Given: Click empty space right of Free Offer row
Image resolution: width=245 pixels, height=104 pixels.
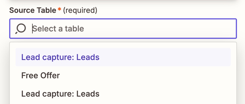Looking at the screenshot, I should [145, 75].
